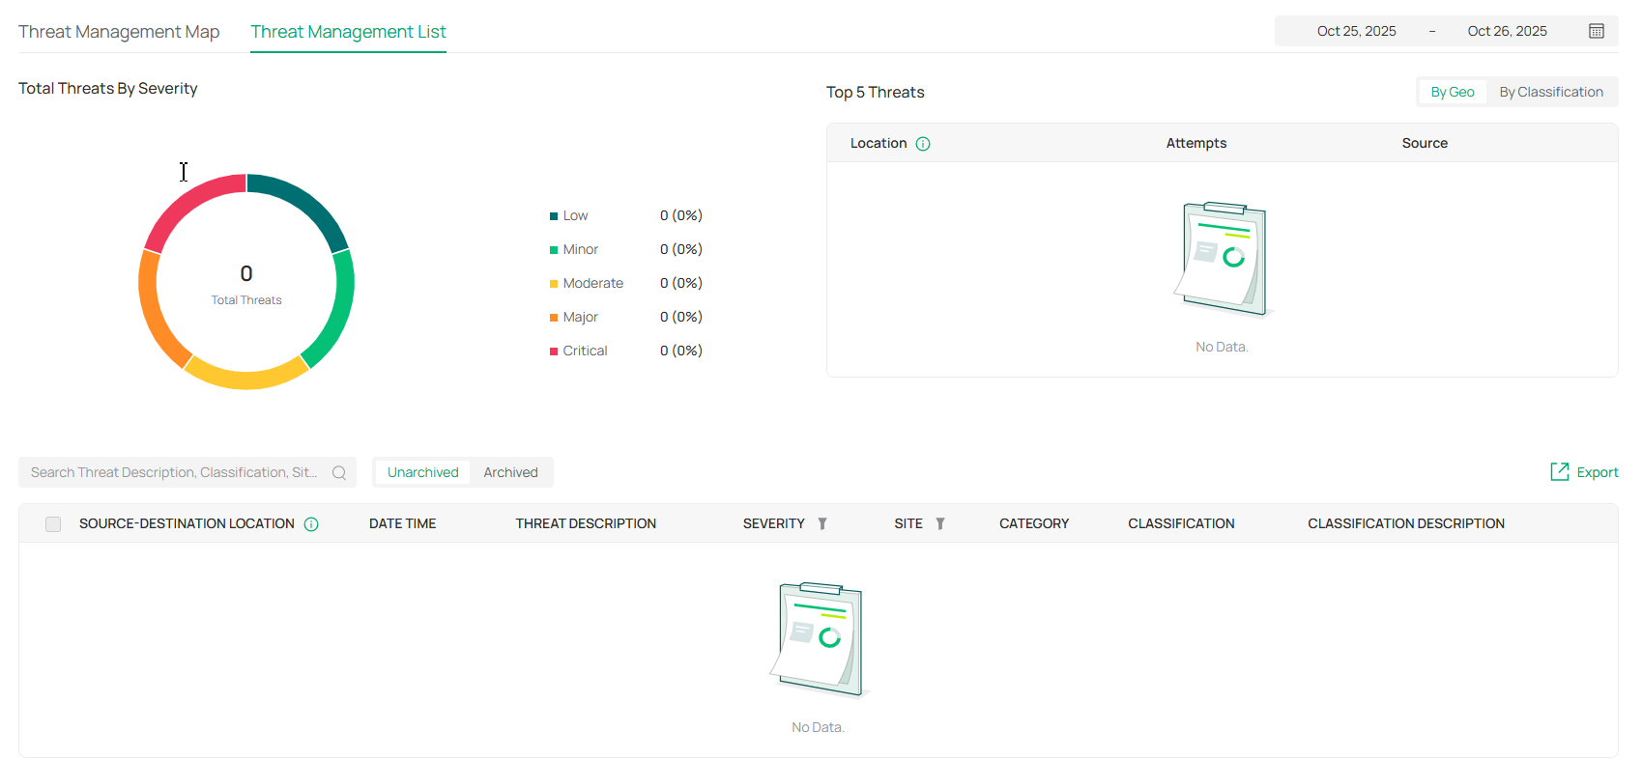Click the Critical severity legend swatch
1642x759 pixels.
coord(554,351)
